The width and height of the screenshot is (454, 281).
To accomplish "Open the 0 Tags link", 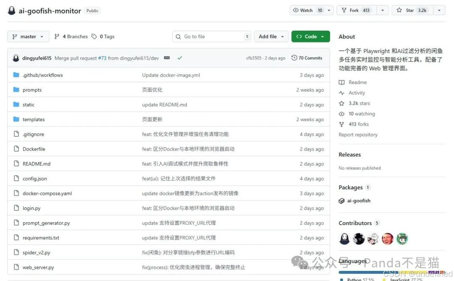I will point(103,37).
